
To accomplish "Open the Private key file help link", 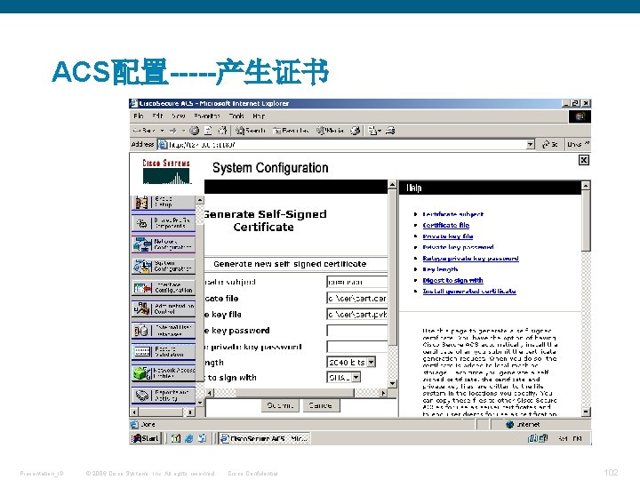I will 448,236.
